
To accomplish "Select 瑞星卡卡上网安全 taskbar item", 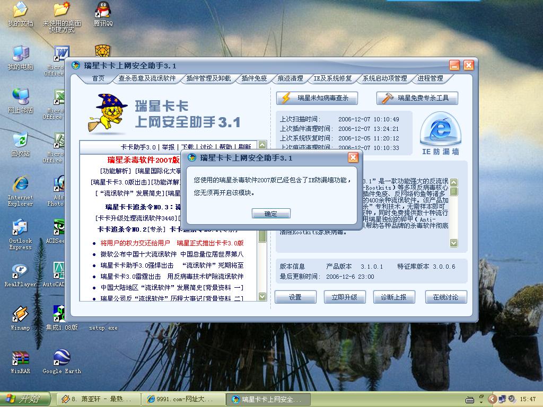I will 269,399.
